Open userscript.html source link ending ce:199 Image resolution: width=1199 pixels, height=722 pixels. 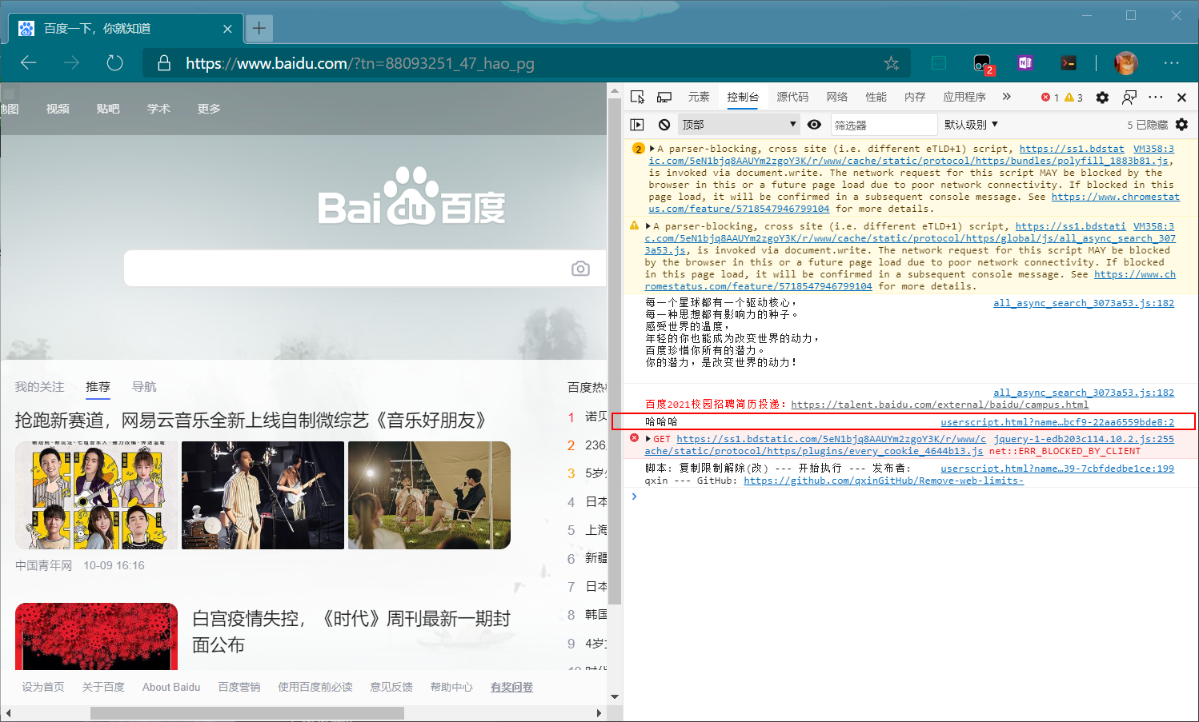click(x=1057, y=469)
